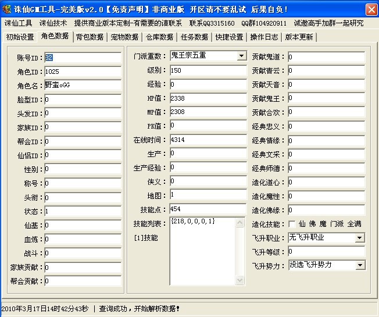The height and width of the screenshot is (317, 379).
Task: Click the 技能列表 vertical scrollbar
Action: coord(241,250)
